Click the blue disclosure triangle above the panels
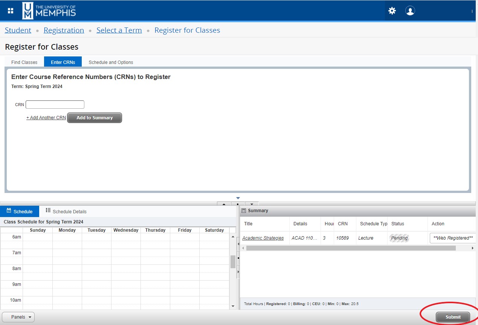 click(238, 197)
